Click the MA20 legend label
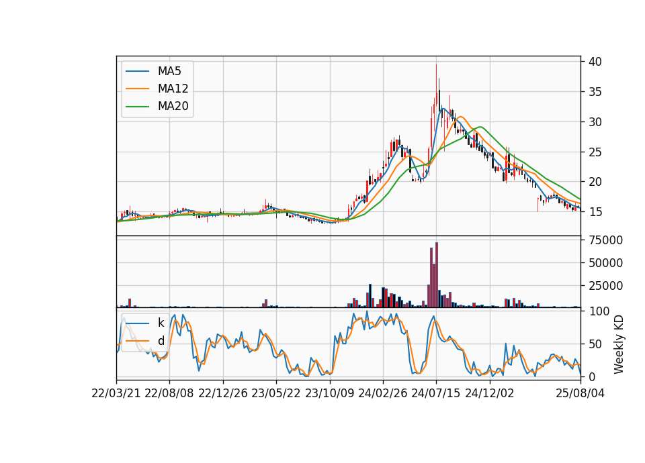The height and width of the screenshot is (463, 645). click(x=173, y=106)
